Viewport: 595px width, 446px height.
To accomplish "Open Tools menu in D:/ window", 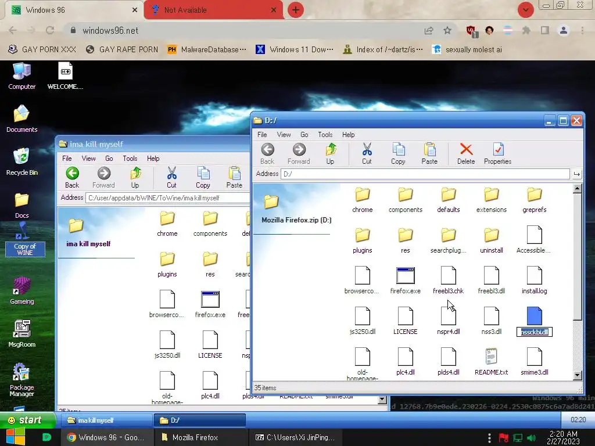I will tap(325, 135).
